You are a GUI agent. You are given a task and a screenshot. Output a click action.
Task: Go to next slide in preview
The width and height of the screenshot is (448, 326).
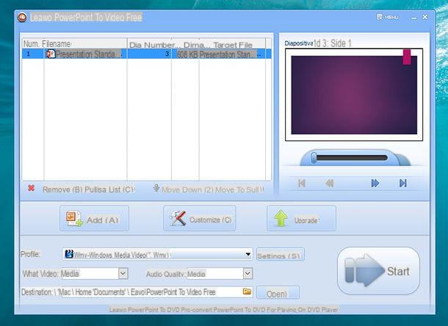tap(375, 183)
